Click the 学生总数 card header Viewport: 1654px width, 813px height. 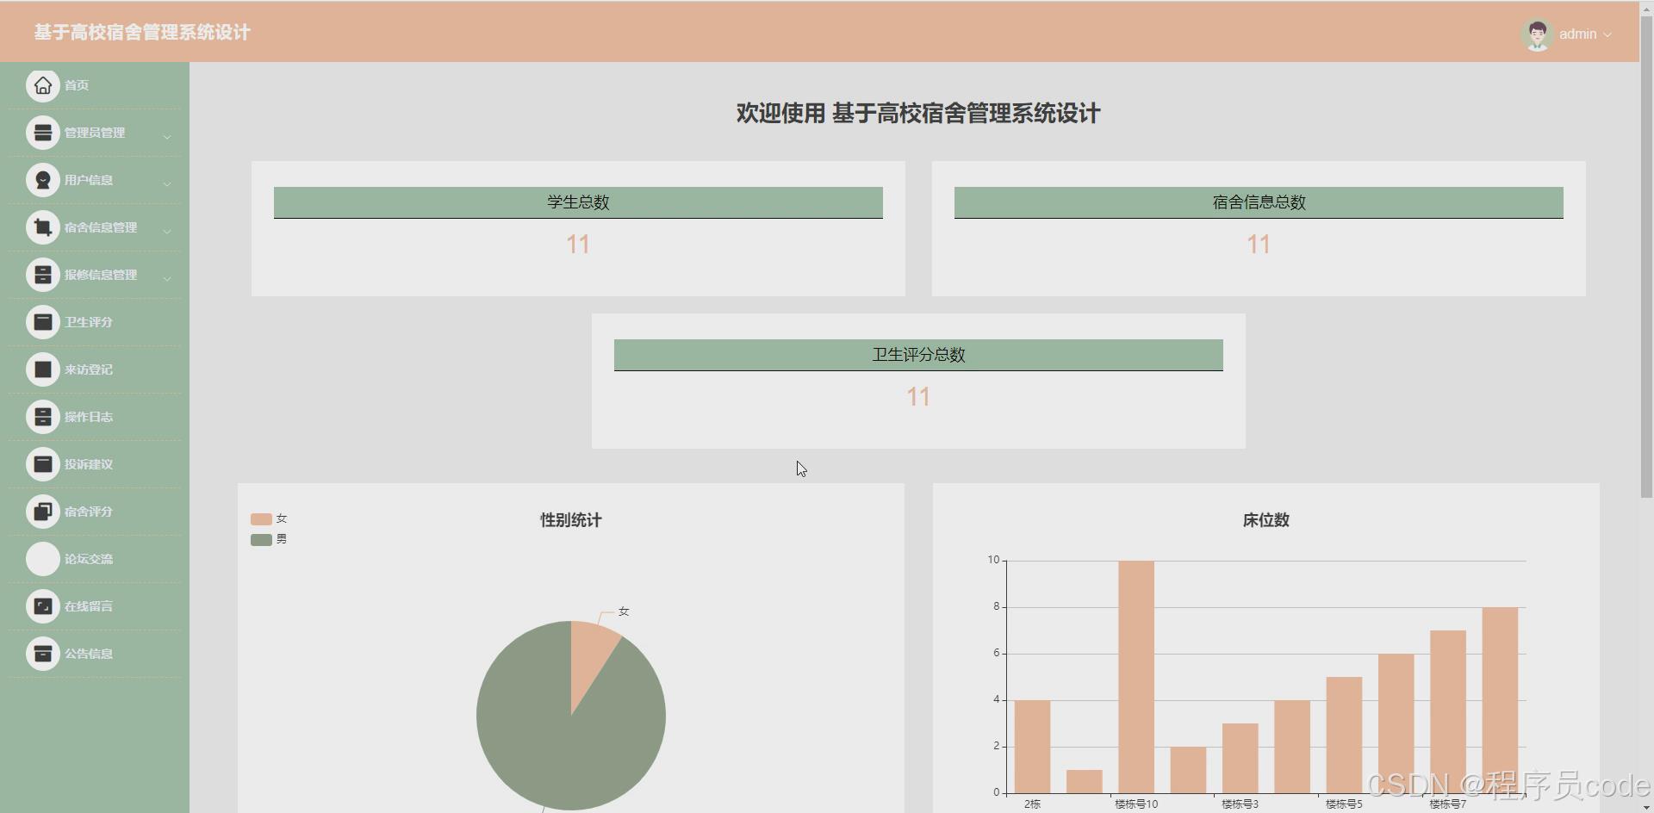[578, 202]
